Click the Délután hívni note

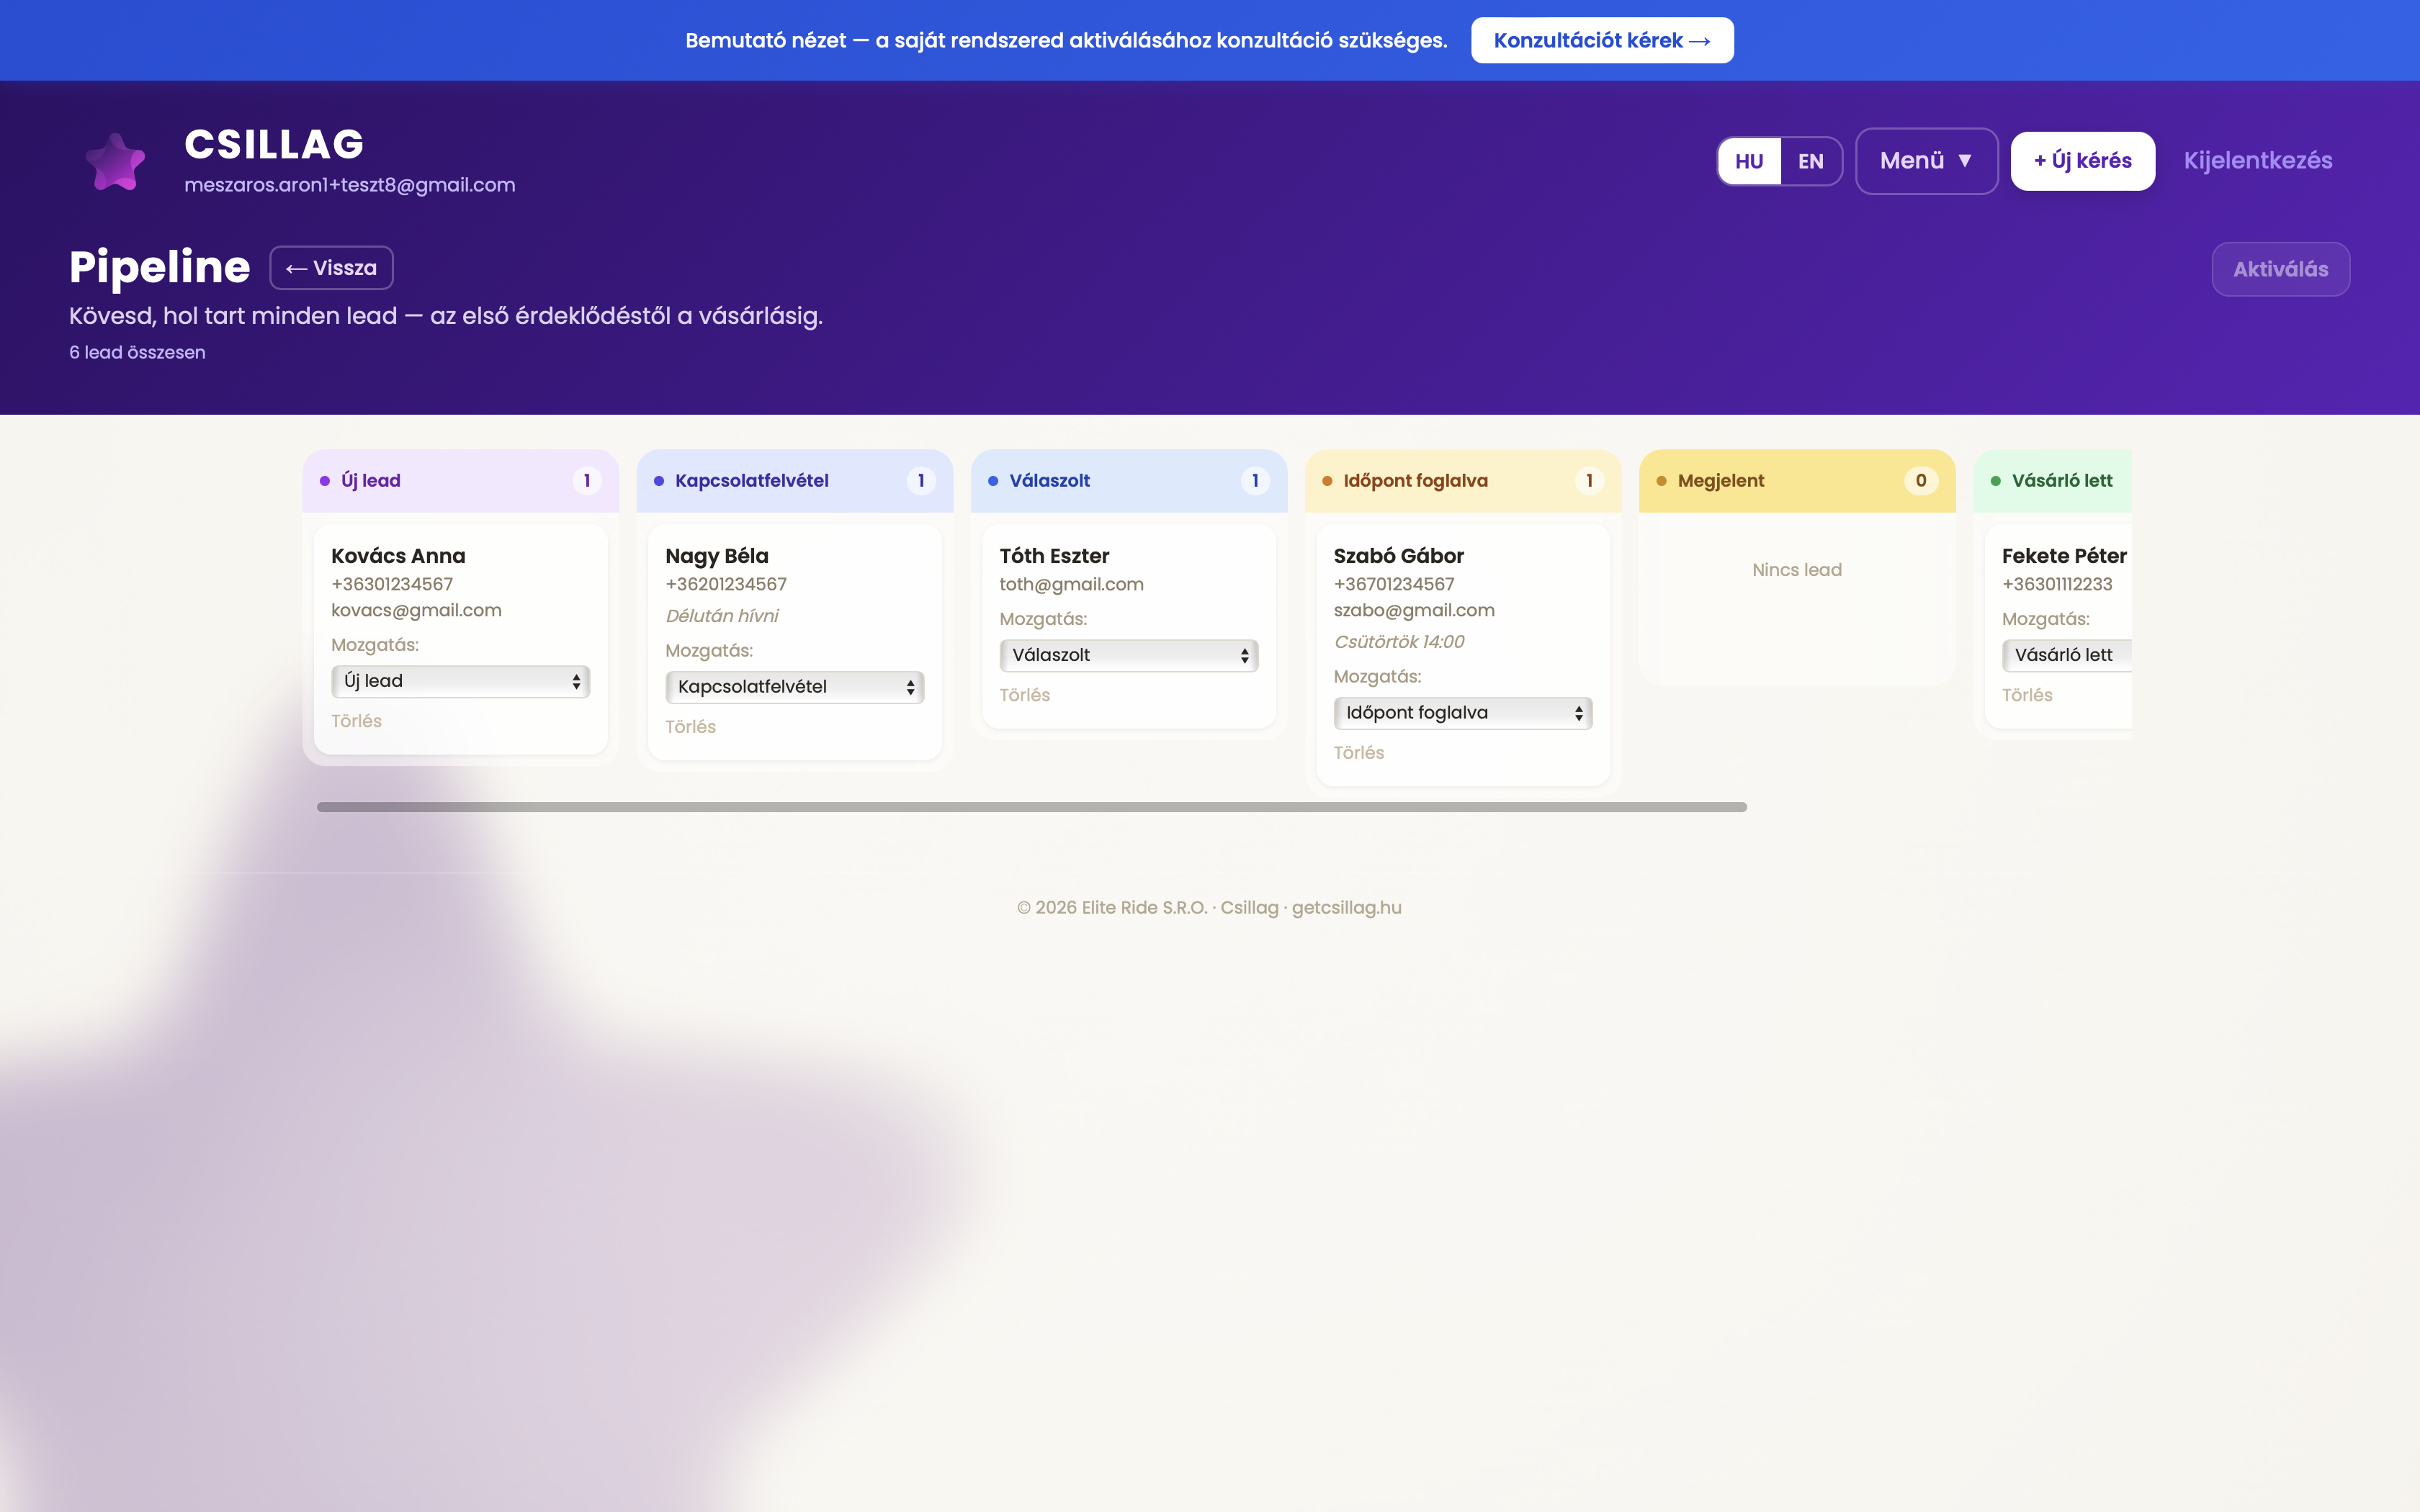(722, 616)
